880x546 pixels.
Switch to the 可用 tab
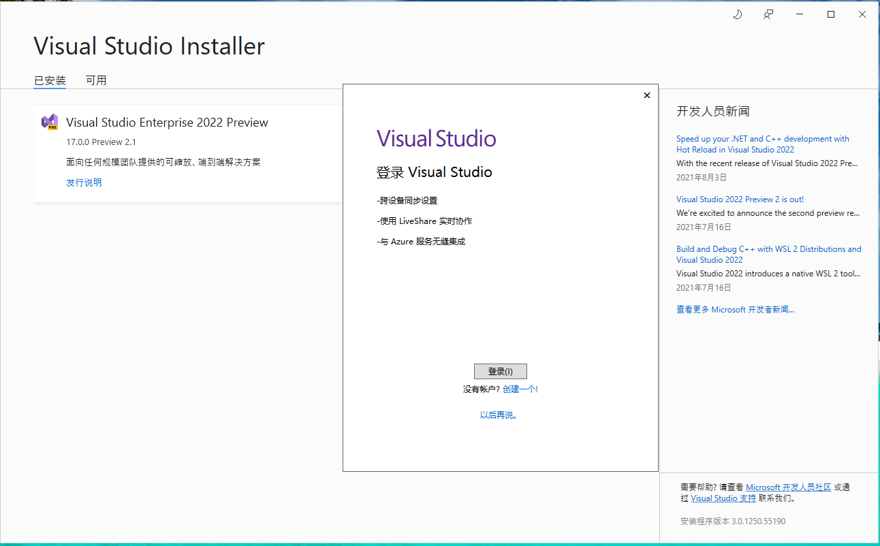coord(96,80)
